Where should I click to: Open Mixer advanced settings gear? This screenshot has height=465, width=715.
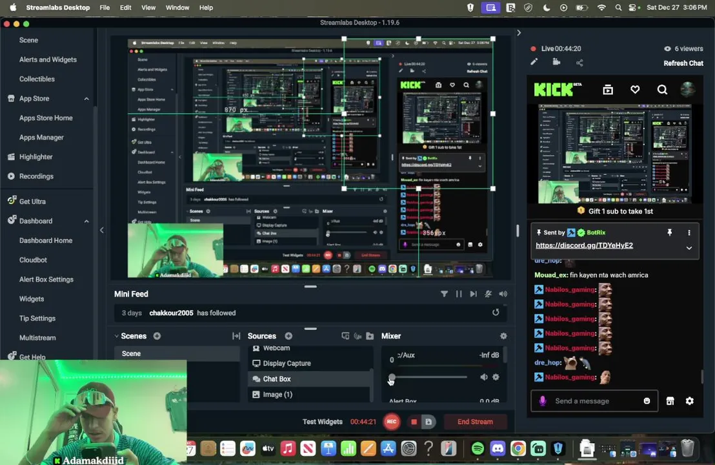[x=503, y=336]
